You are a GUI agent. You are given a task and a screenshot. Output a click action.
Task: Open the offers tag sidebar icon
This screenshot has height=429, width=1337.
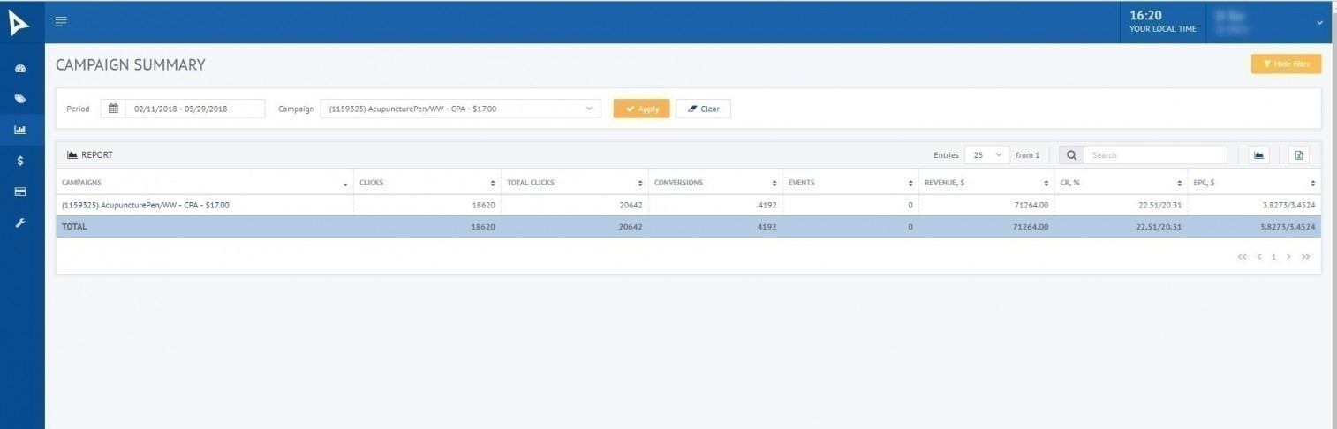[x=20, y=99]
